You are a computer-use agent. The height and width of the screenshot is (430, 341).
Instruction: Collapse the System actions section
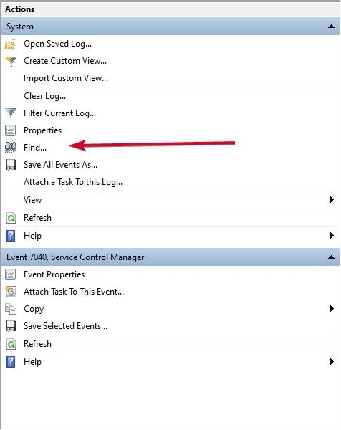pyautogui.click(x=331, y=27)
